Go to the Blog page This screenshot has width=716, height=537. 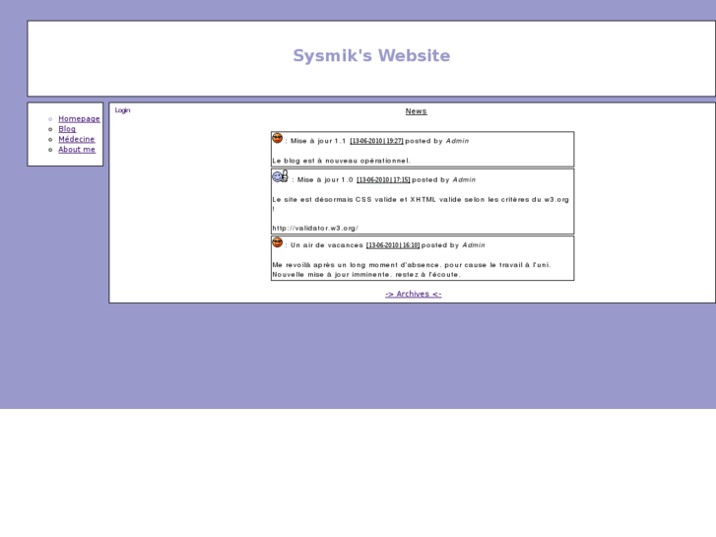[67, 129]
